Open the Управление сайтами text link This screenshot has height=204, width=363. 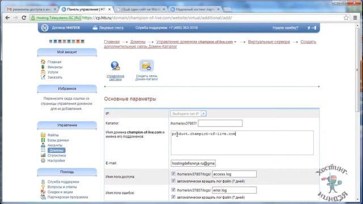115,78
